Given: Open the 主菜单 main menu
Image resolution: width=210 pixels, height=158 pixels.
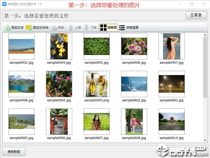Looking at the screenshot, I should [x=196, y=15].
